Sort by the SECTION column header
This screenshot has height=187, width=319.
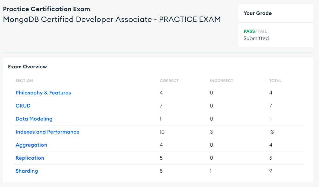[24, 81]
